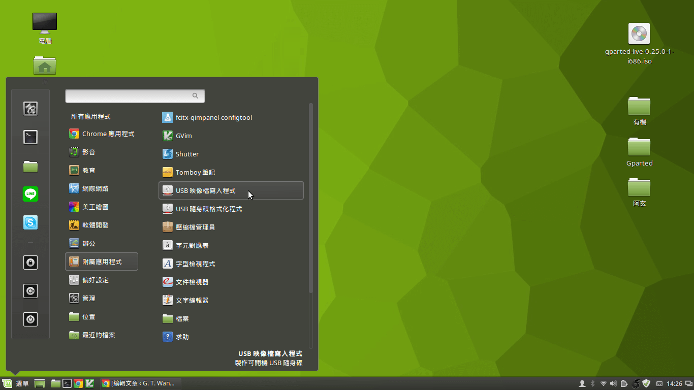Open the volume control in the system tray
The image size is (694, 390).
(613, 383)
